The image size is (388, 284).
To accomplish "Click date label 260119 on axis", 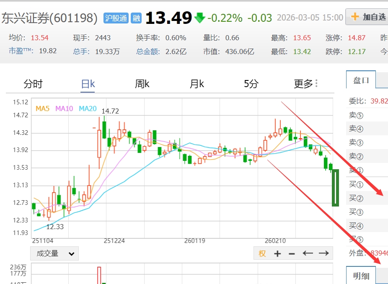I will [195, 241].
